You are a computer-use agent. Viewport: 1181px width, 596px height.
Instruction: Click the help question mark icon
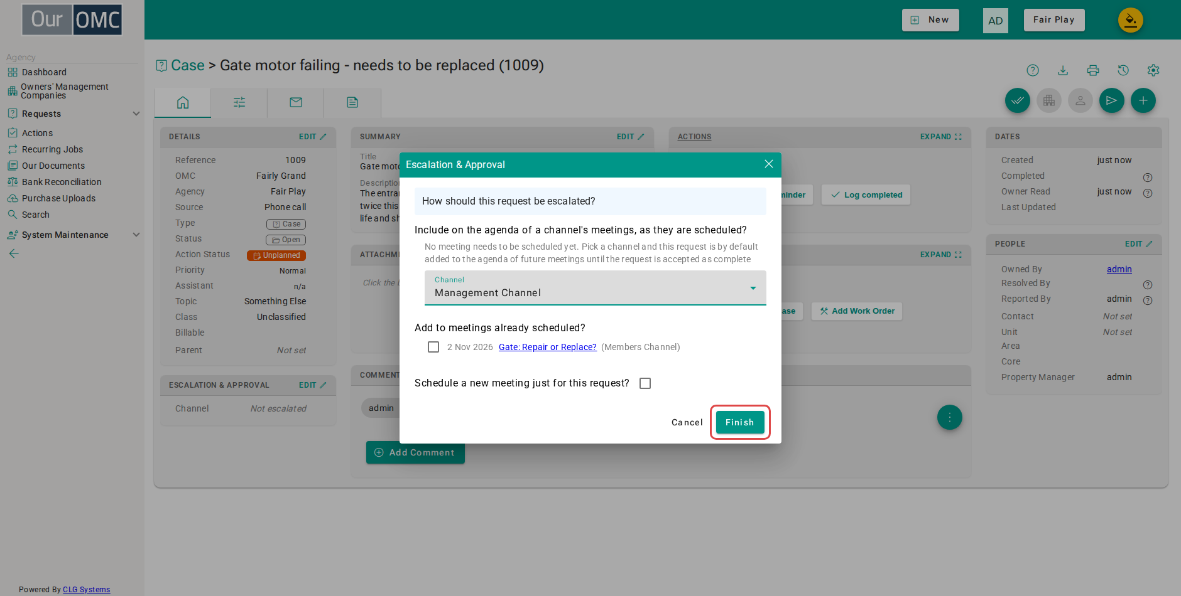pos(1033,70)
